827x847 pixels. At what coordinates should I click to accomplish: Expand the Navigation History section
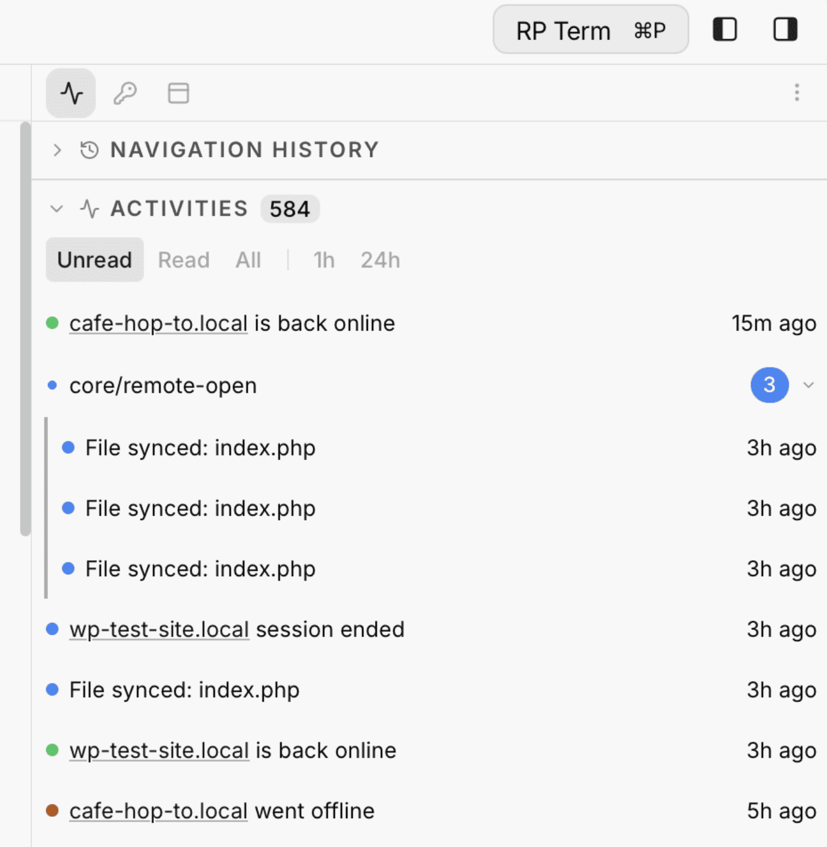(x=57, y=150)
